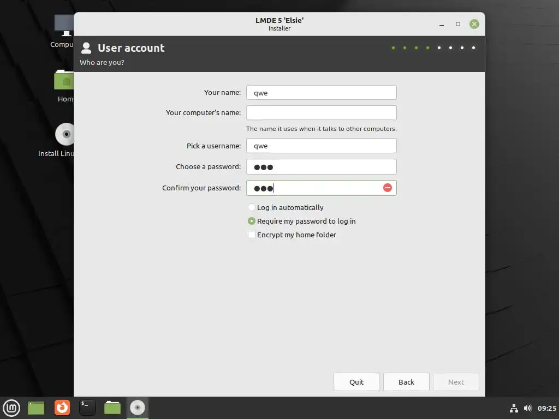Open the Linux Mint menu button

(x=11, y=408)
